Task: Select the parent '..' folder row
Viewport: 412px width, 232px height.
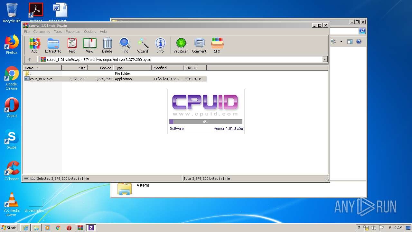Action: pyautogui.click(x=115, y=73)
